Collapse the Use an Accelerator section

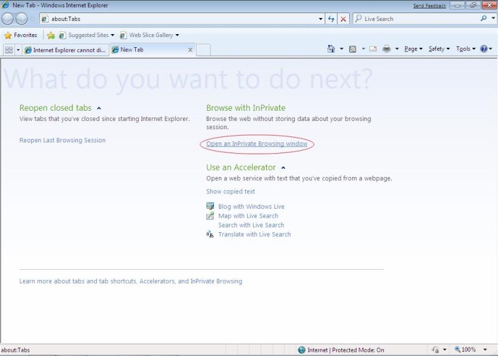pos(283,168)
